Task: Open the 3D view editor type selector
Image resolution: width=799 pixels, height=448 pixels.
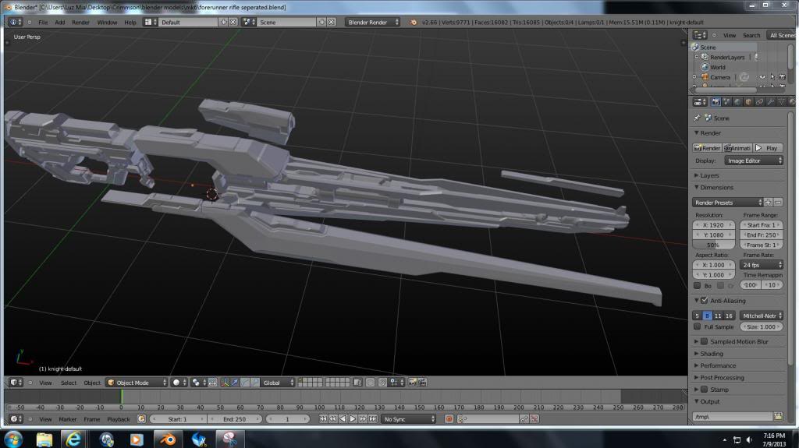Action: coord(16,383)
